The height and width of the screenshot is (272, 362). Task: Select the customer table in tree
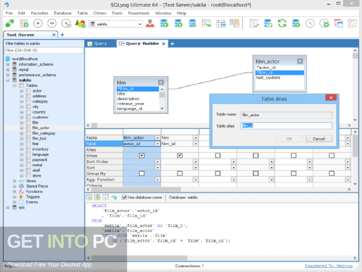coord(41,117)
